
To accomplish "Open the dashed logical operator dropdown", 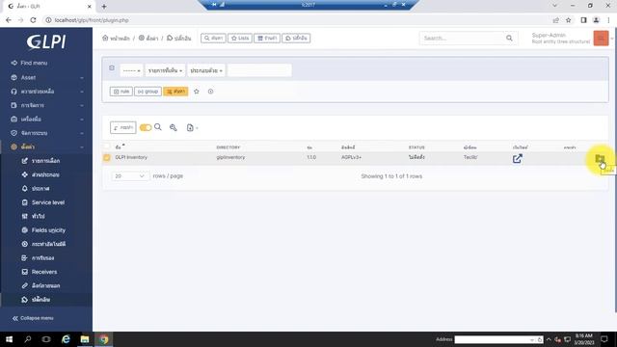I will [x=131, y=70].
